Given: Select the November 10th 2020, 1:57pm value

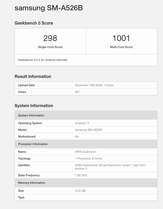Looking at the screenshot, I should tap(94, 85).
